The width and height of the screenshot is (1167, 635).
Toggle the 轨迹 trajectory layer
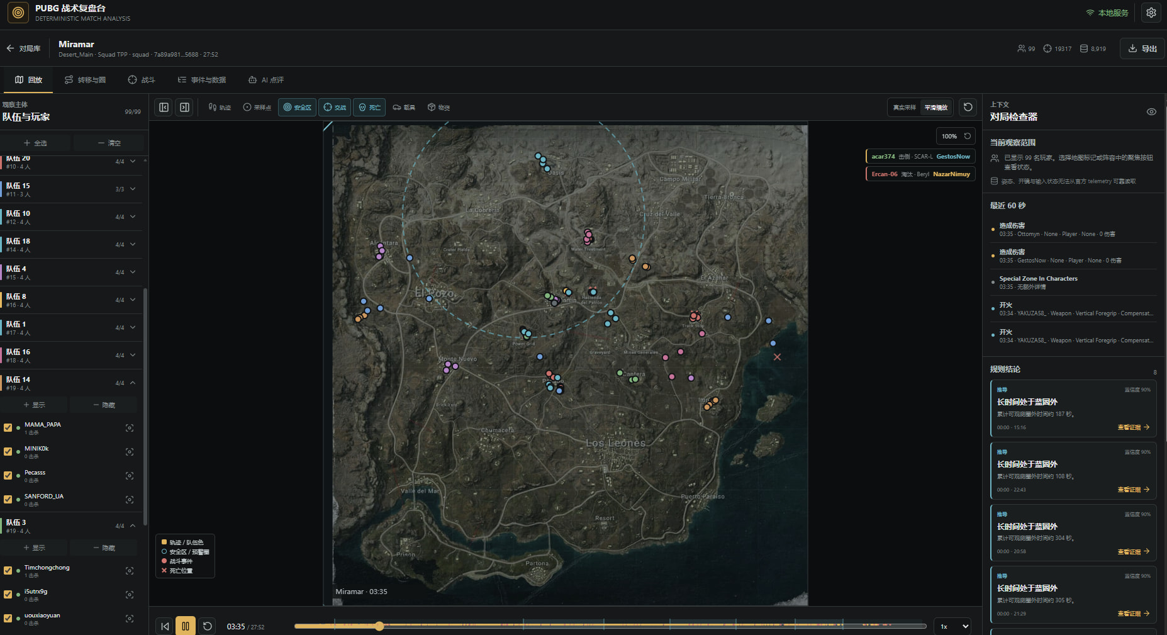[x=220, y=108]
